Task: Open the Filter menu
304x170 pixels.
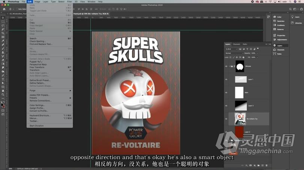Action: coord(69,1)
